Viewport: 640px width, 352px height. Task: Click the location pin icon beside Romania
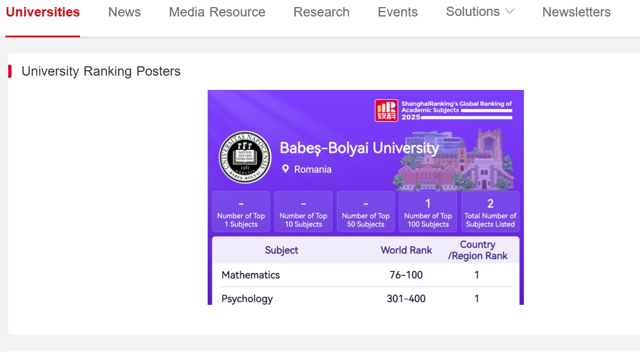[285, 169]
